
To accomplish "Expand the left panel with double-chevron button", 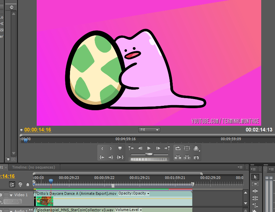I will 11,7.
